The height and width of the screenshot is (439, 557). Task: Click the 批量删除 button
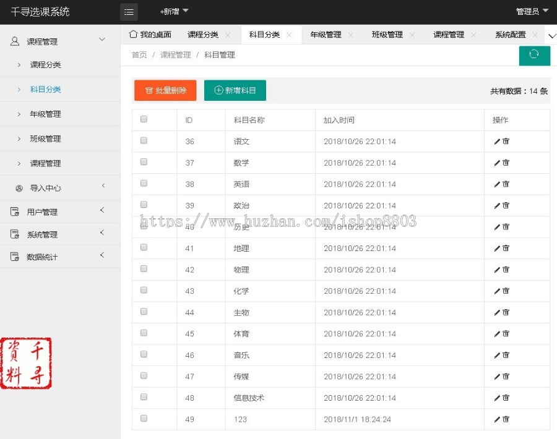pos(165,90)
